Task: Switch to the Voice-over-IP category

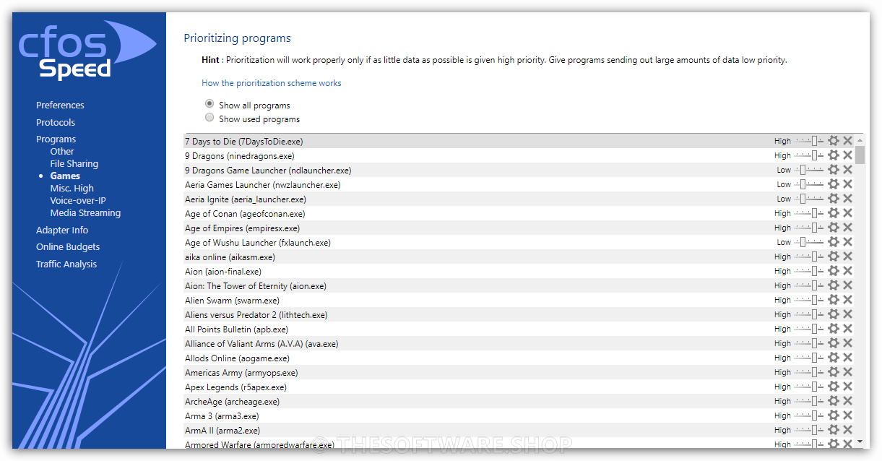Action: click(x=78, y=200)
